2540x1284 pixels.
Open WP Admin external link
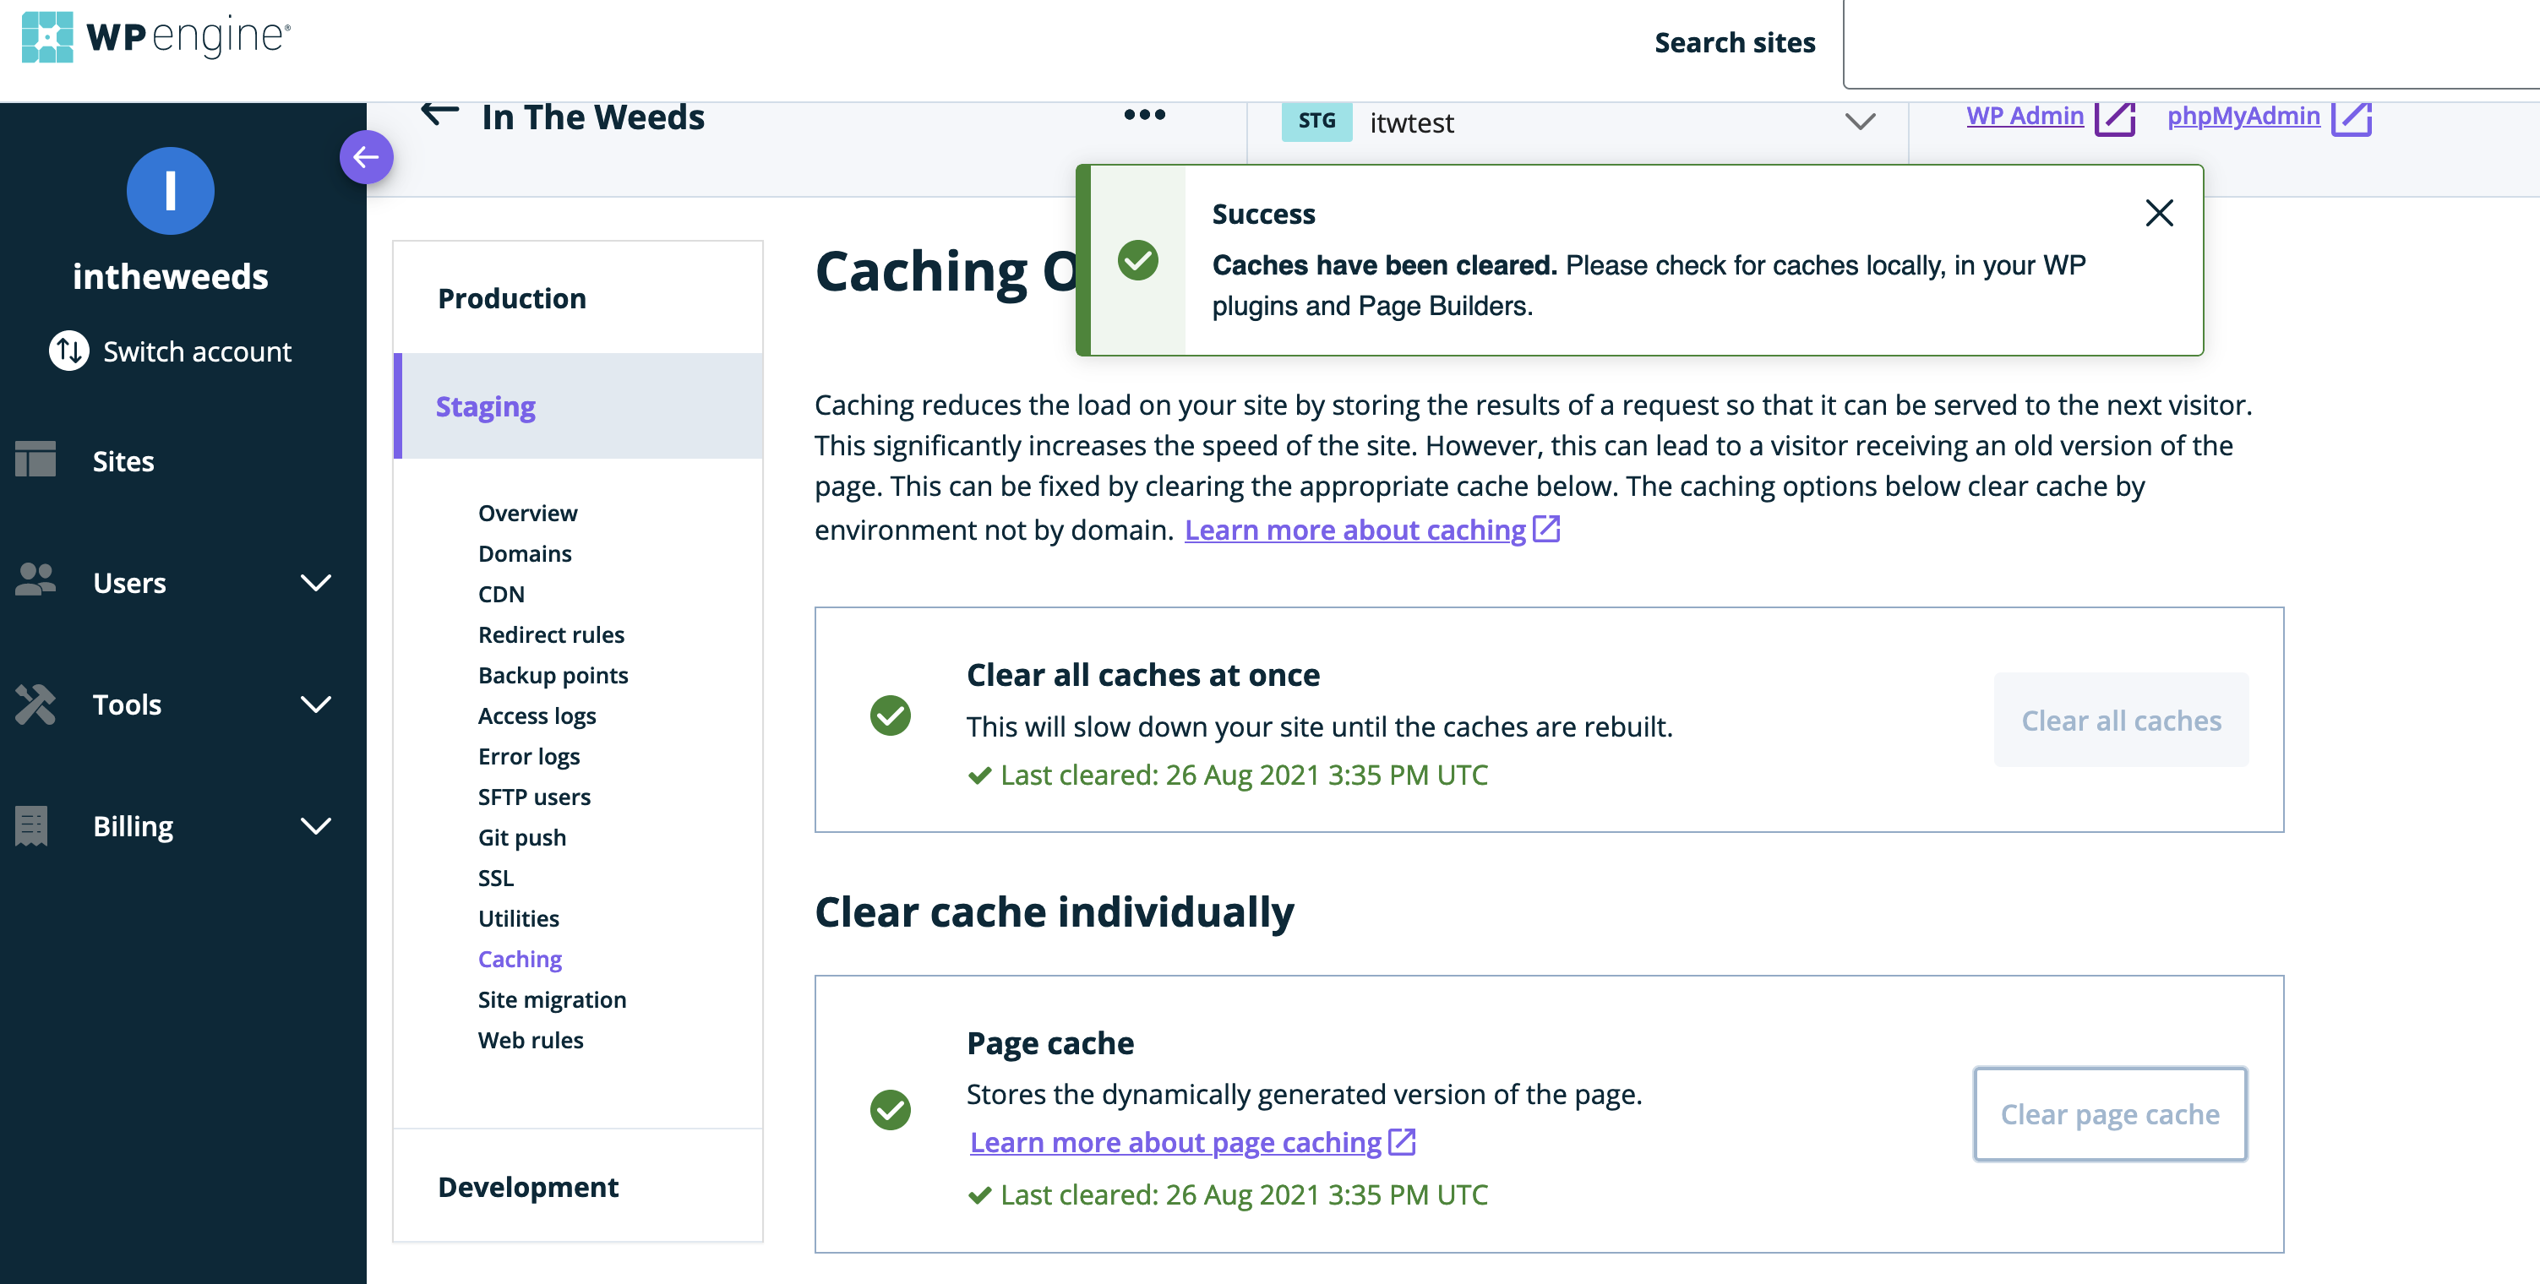coord(2025,117)
